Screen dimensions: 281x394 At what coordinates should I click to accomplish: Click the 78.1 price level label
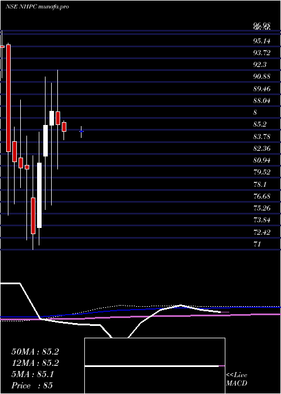[260, 185]
